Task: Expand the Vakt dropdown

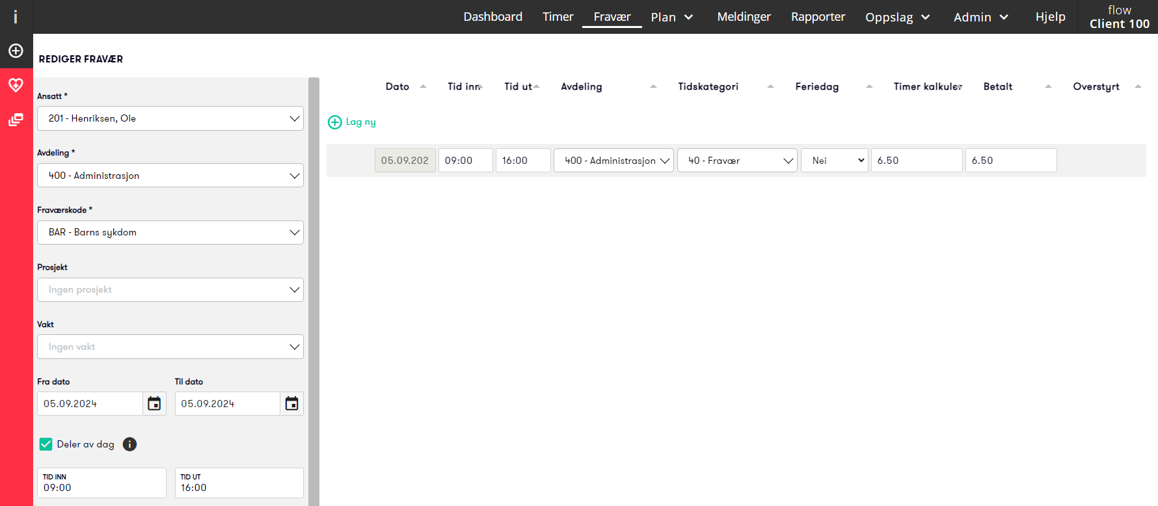Action: [x=170, y=347]
